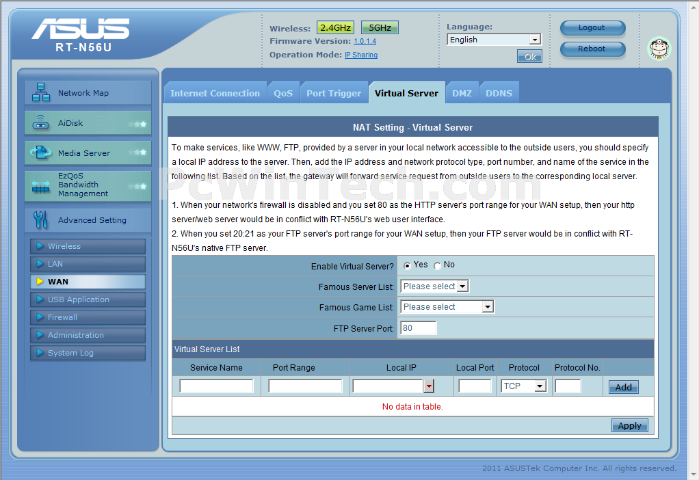The width and height of the screenshot is (699, 480).
Task: Click the arrow icon beside Administration
Action: point(40,335)
